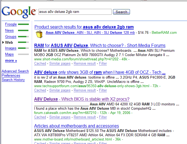Click Remove result for forum.cakewalk.com result
187x144 pixels.
coord(85,117)
